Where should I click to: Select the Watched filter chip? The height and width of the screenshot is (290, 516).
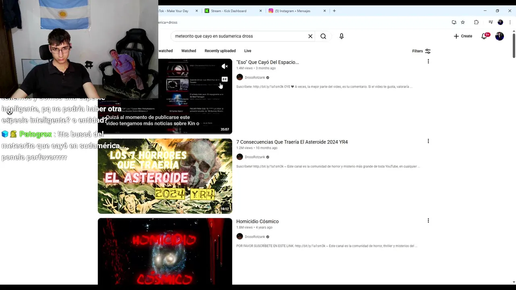(189, 51)
